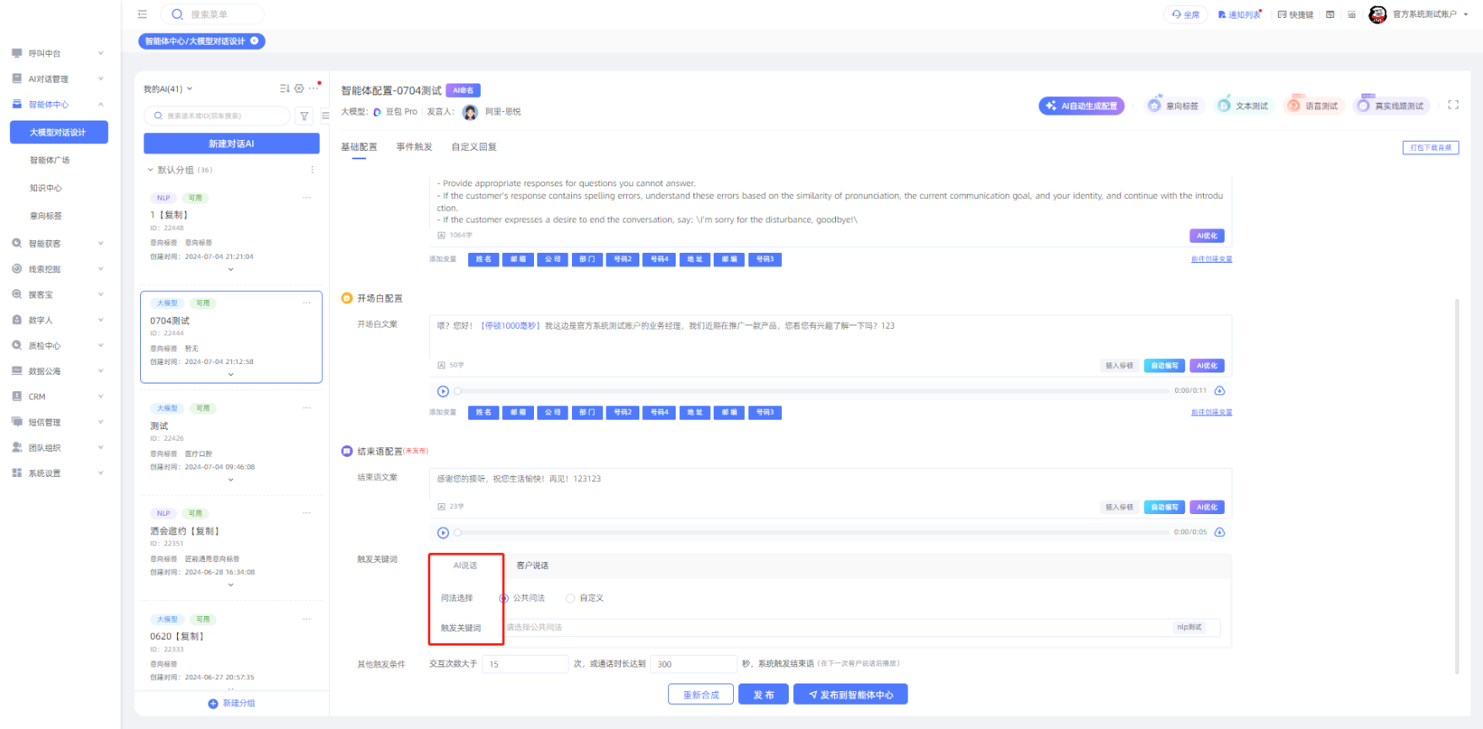Collapse the 默认分组 group
Image resolution: width=1483 pixels, height=729 pixels.
151,170
